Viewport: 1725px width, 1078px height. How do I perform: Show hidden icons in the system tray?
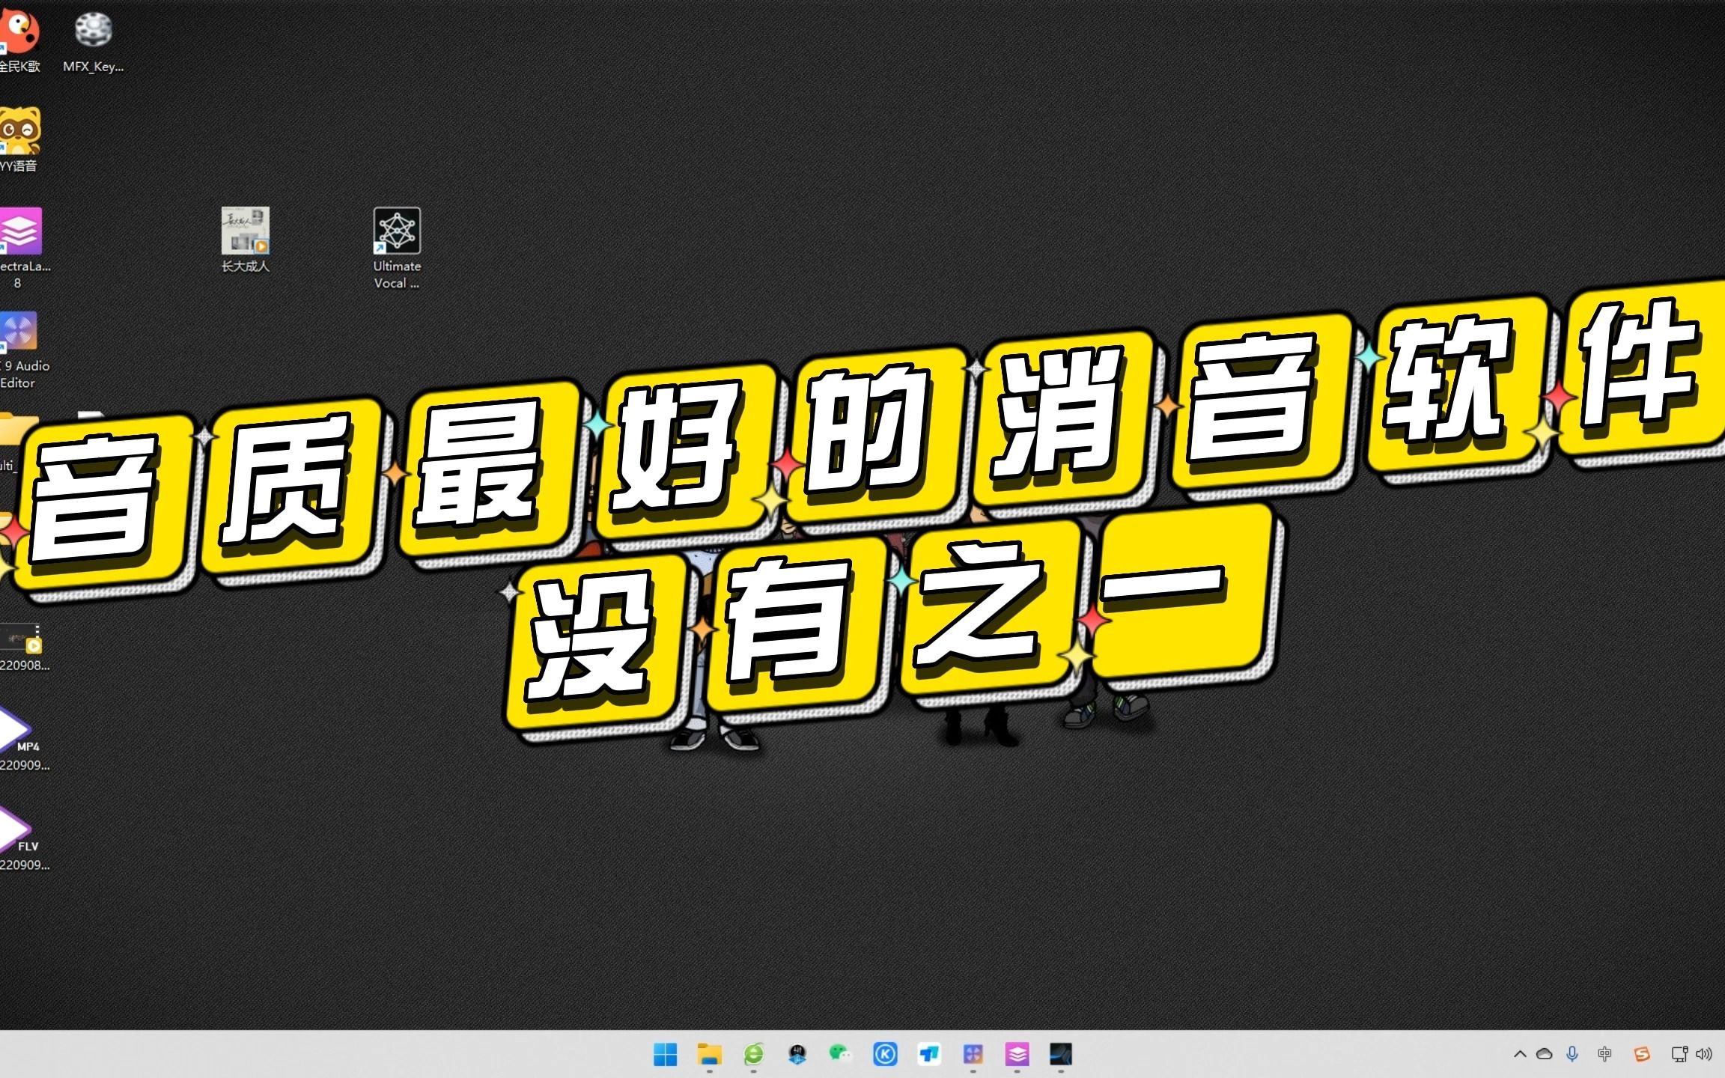coord(1521,1055)
